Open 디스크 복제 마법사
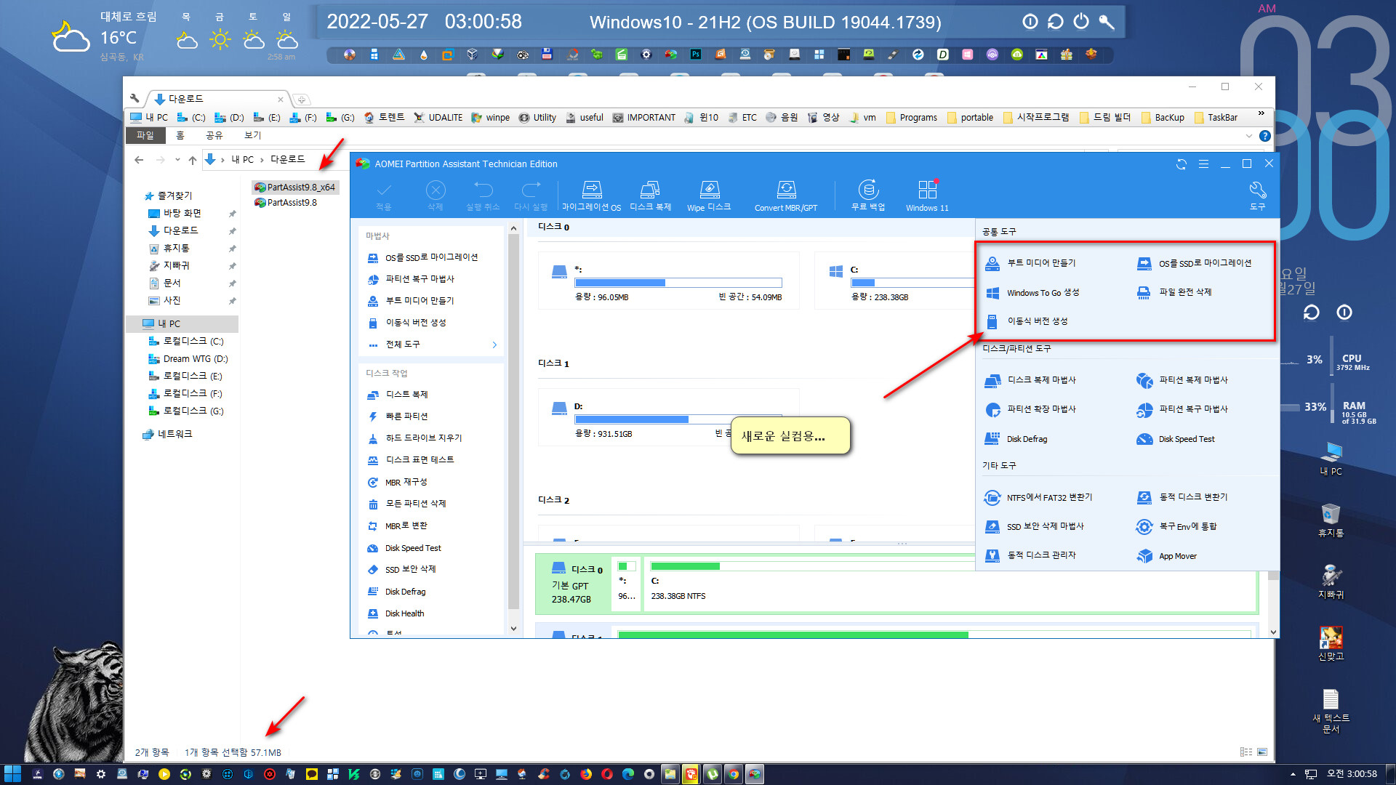The image size is (1396, 785). [x=1030, y=380]
